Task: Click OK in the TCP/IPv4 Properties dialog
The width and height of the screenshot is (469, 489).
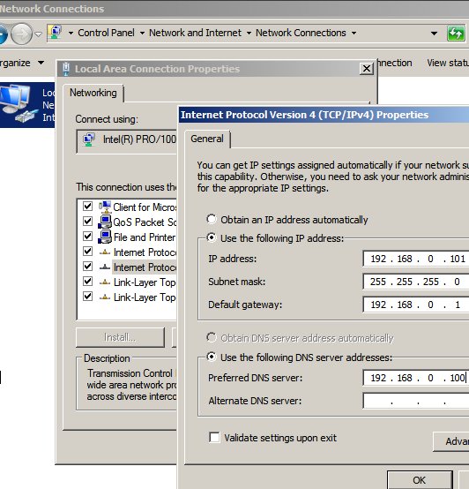Action: click(420, 480)
